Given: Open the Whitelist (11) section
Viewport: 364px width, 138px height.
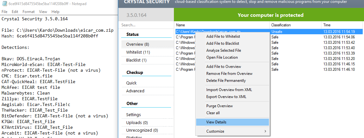Looking at the screenshot, I should pos(138,52).
